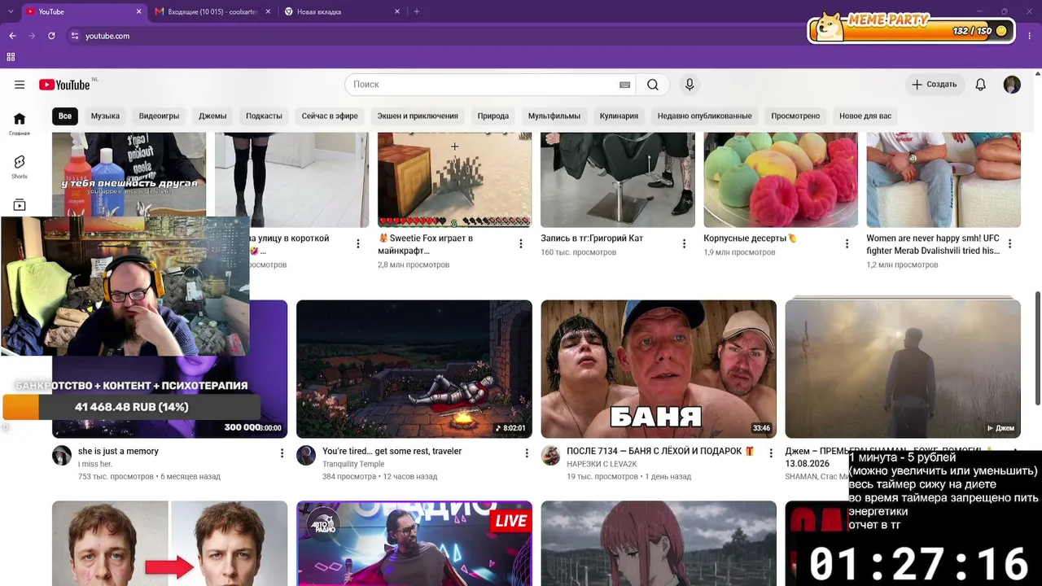Select the Природа filter chip
The image size is (1042, 586).
(x=493, y=116)
